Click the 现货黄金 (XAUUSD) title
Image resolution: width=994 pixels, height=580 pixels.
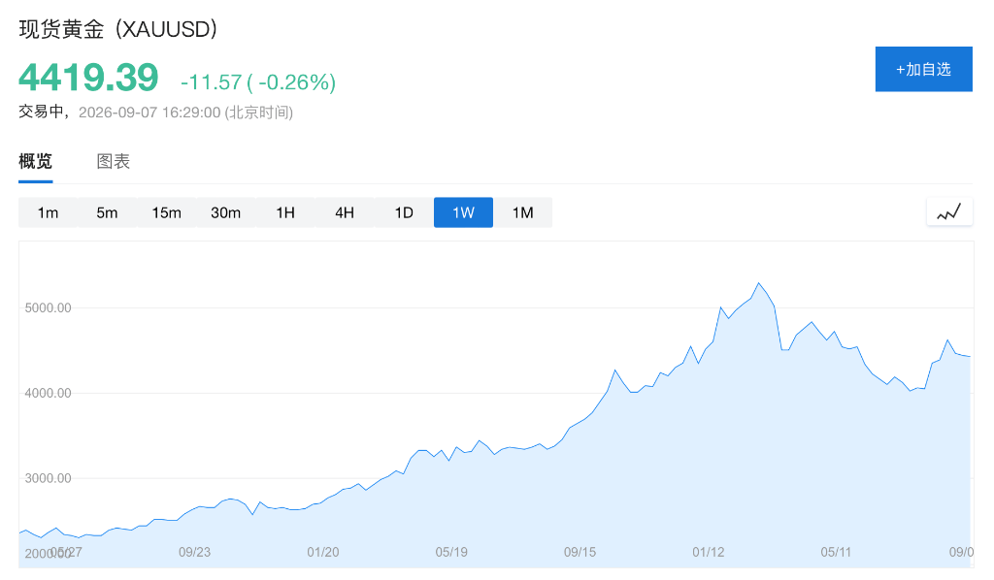117,29
